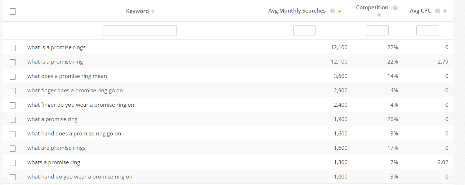The image size is (465, 185).
Task: Check the 'what is a promise rings' row
Action: (x=13, y=47)
